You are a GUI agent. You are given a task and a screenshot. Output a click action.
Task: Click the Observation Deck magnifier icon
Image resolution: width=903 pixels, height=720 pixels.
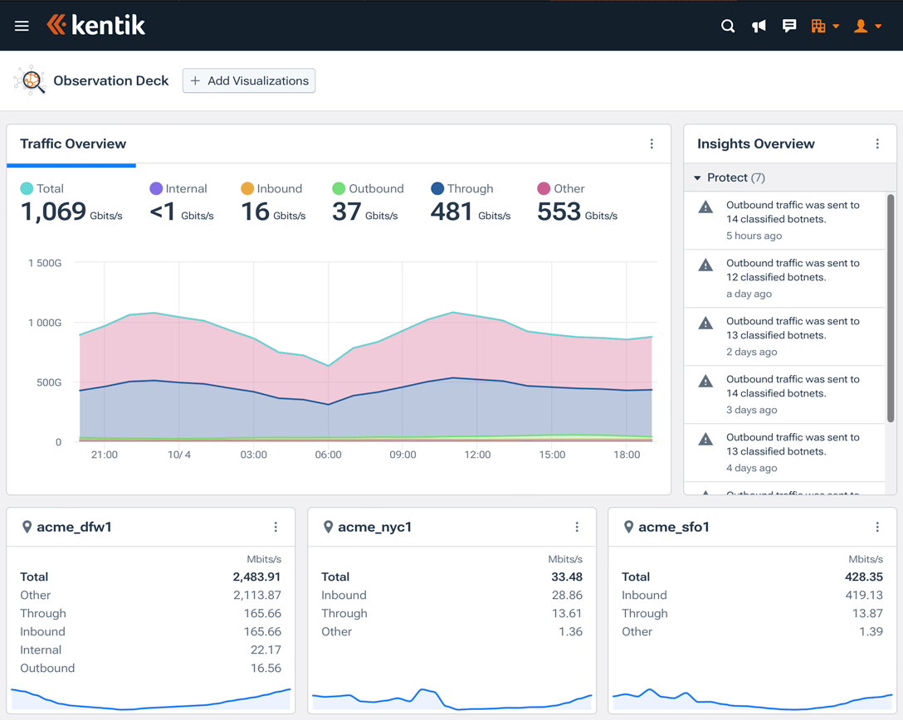32,80
